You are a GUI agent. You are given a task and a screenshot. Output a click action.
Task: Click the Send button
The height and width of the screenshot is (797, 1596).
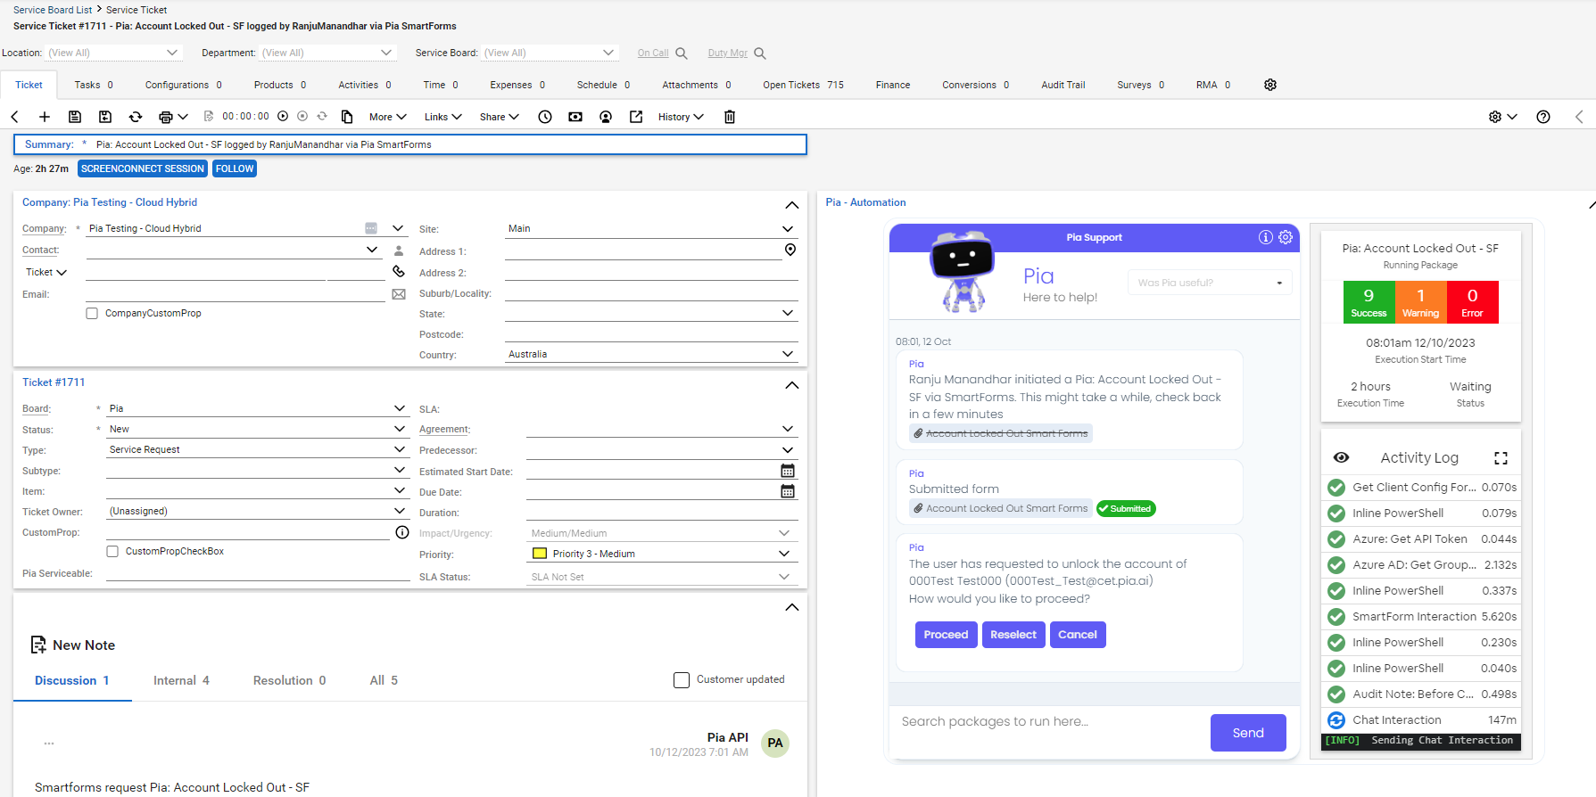[1248, 733]
